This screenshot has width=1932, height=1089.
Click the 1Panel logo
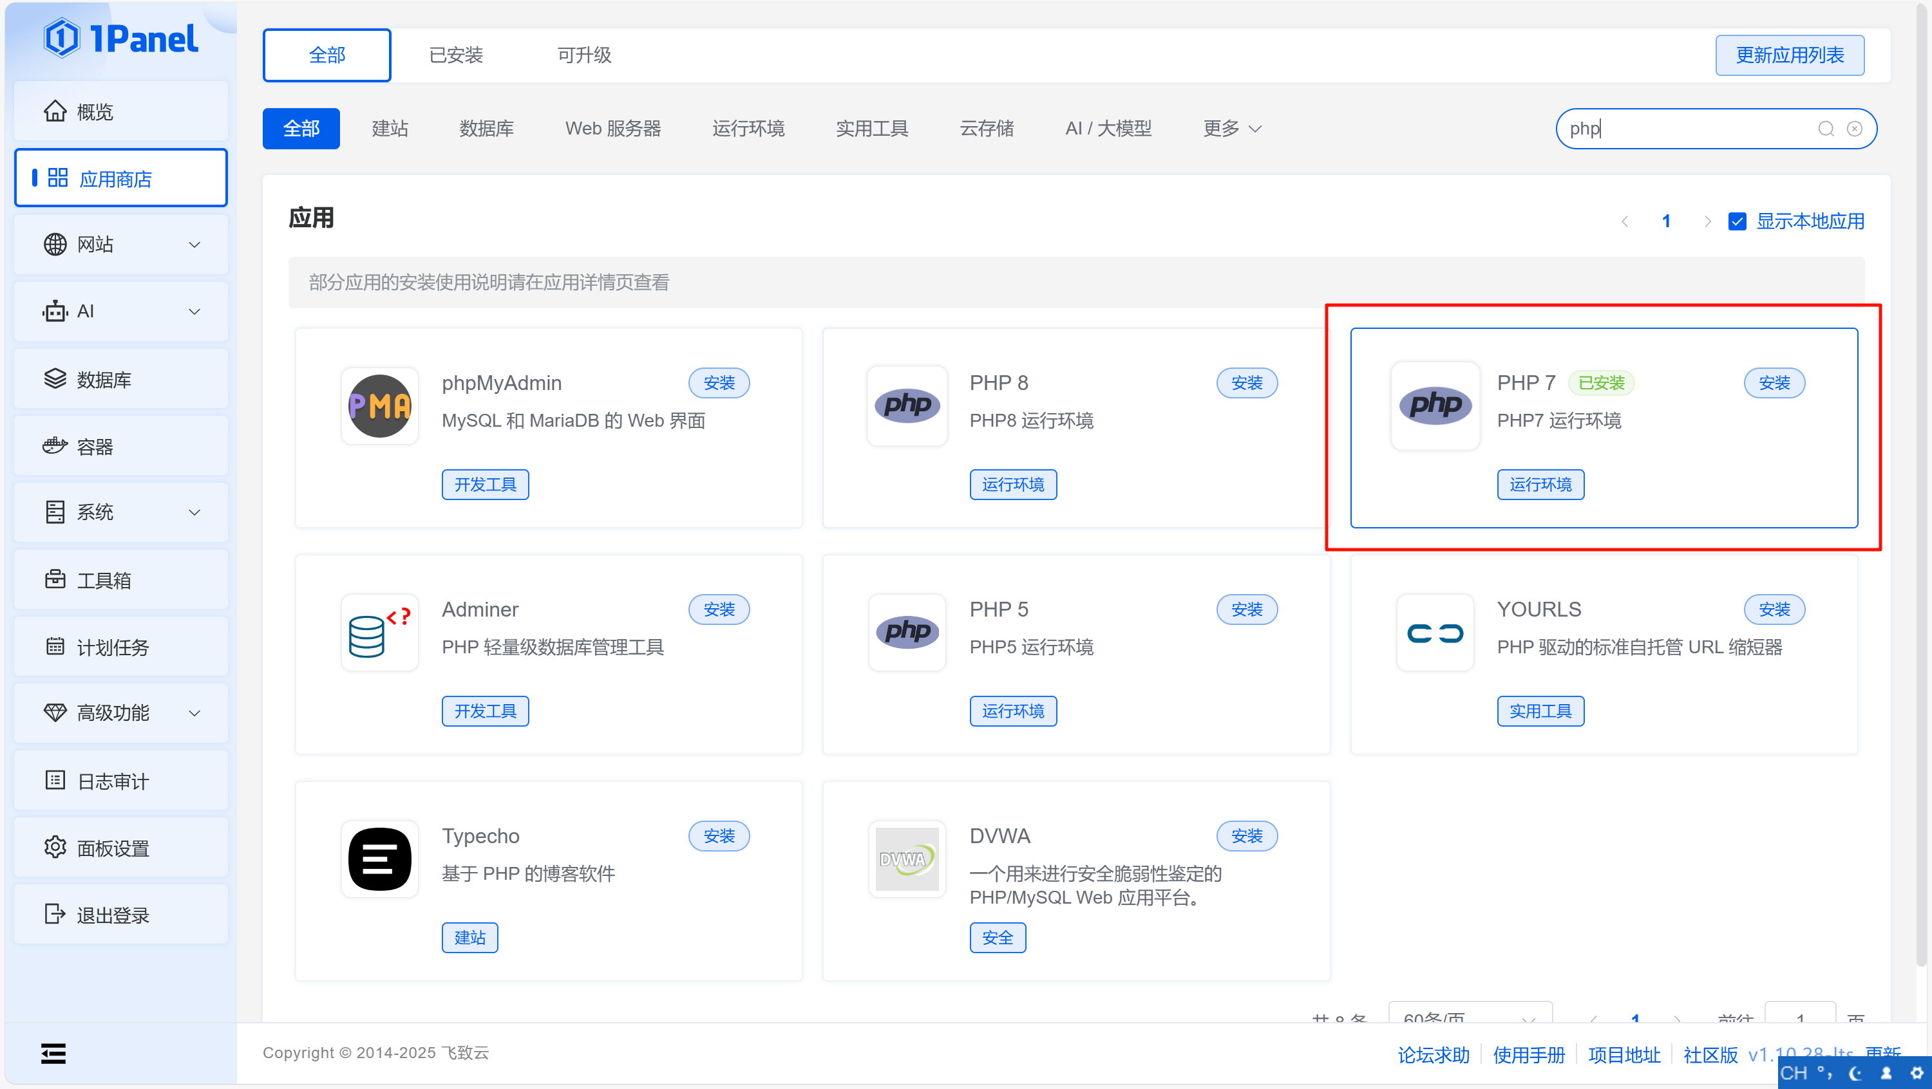point(121,37)
